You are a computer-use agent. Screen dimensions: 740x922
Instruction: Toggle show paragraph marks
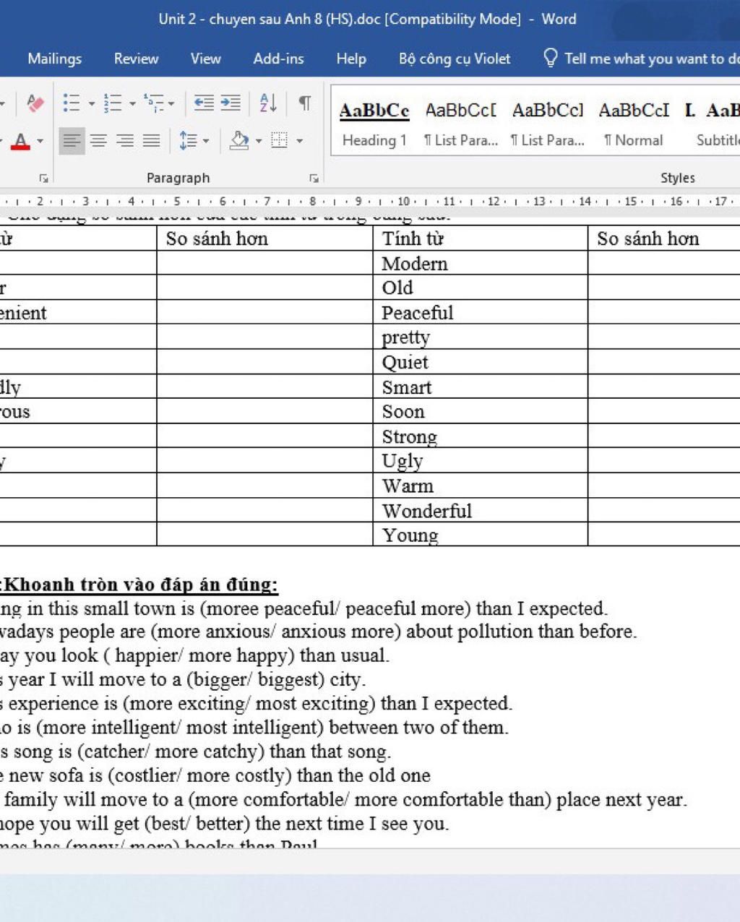305,103
